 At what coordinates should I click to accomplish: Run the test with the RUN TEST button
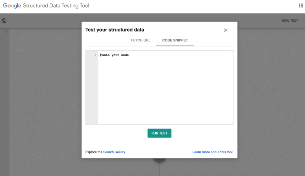159,133
